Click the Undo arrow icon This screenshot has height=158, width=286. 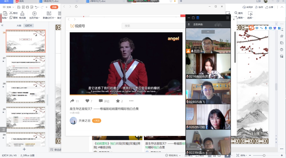click(x=36, y=7)
